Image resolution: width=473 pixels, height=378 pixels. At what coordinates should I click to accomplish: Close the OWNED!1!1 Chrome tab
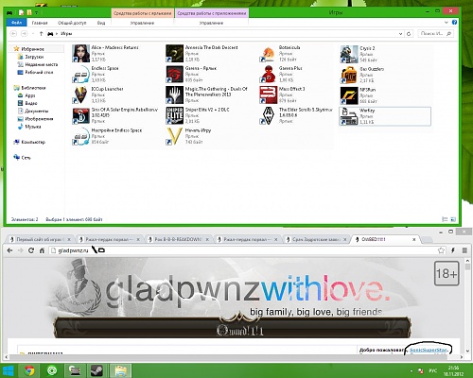coord(414,239)
